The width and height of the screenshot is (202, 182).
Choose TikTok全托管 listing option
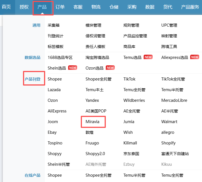[x=173, y=79]
